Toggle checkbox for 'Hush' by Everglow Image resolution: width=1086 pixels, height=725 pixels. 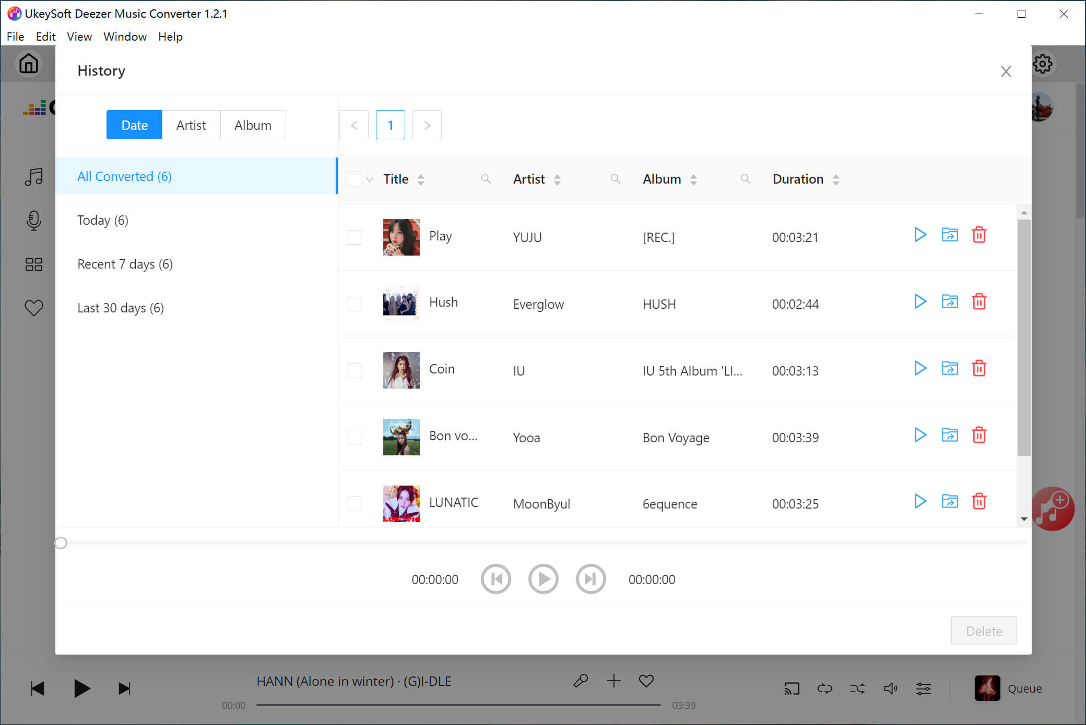pos(354,304)
